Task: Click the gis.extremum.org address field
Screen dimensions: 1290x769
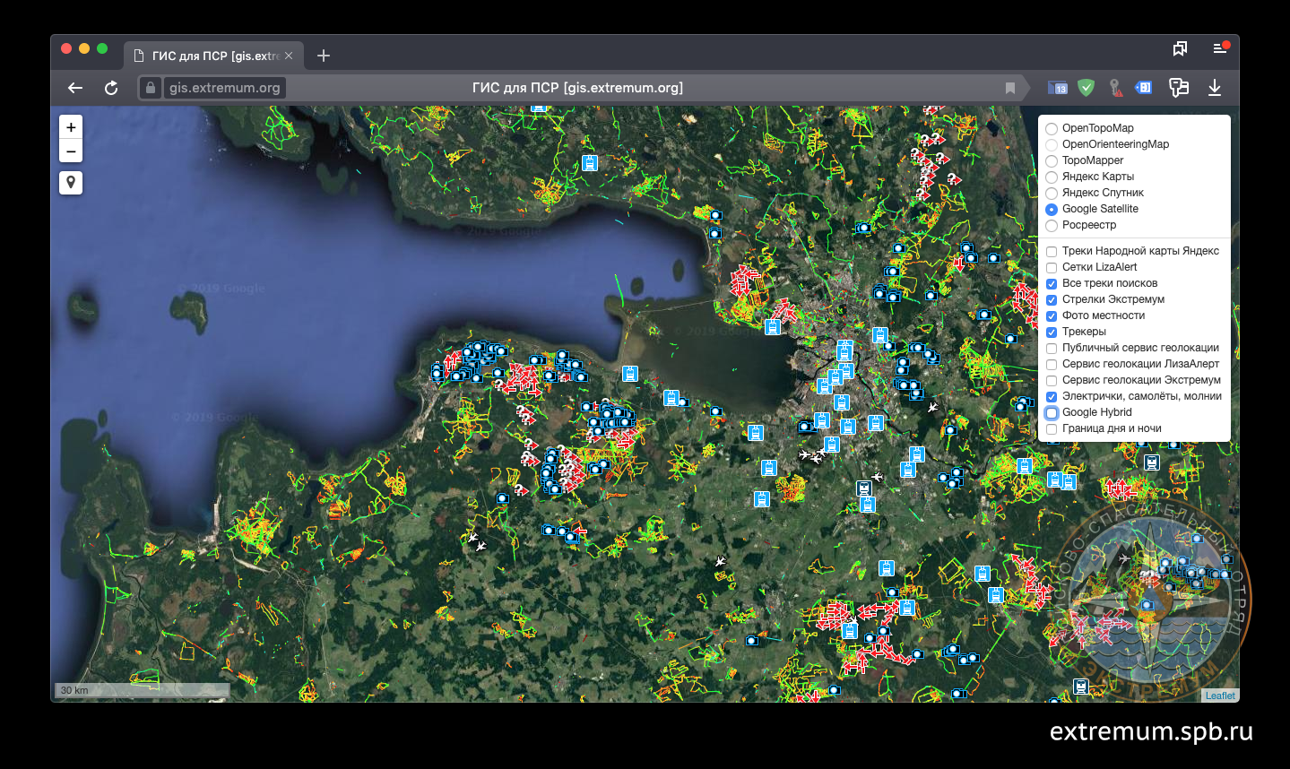Action: (x=224, y=88)
